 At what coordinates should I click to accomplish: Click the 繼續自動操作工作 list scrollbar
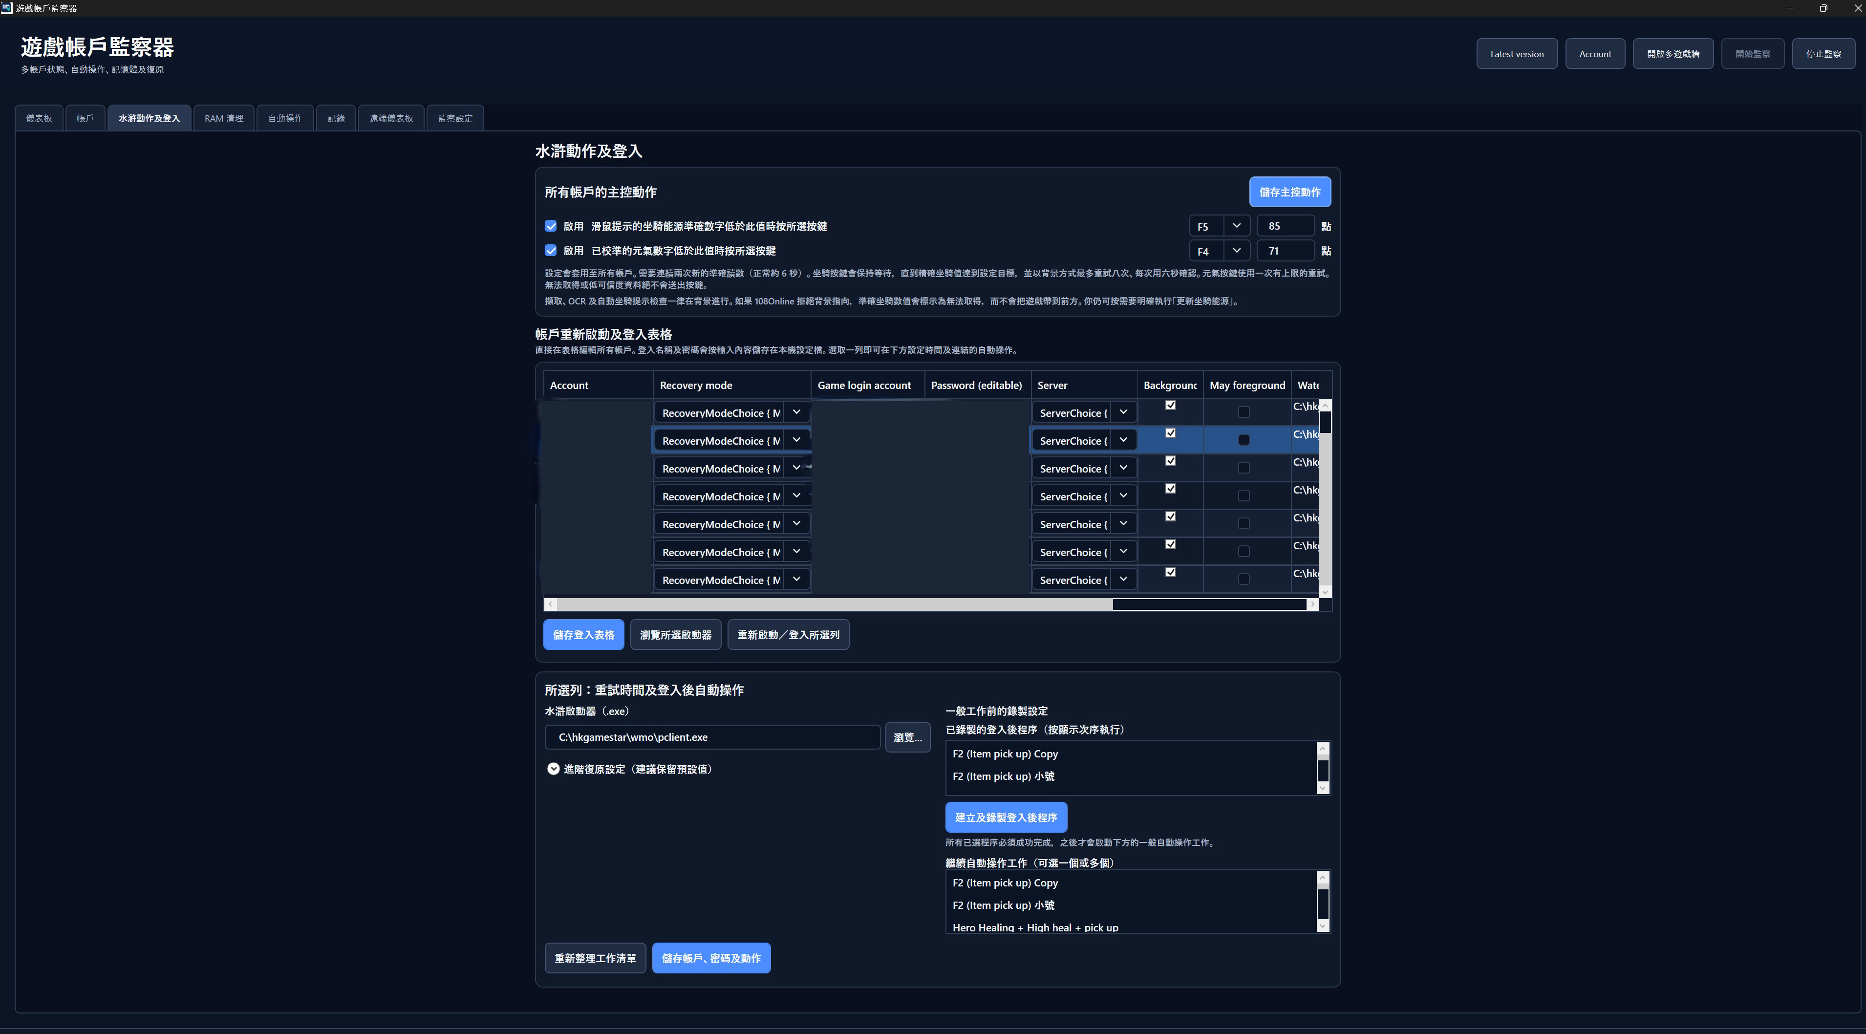pyautogui.click(x=1323, y=902)
